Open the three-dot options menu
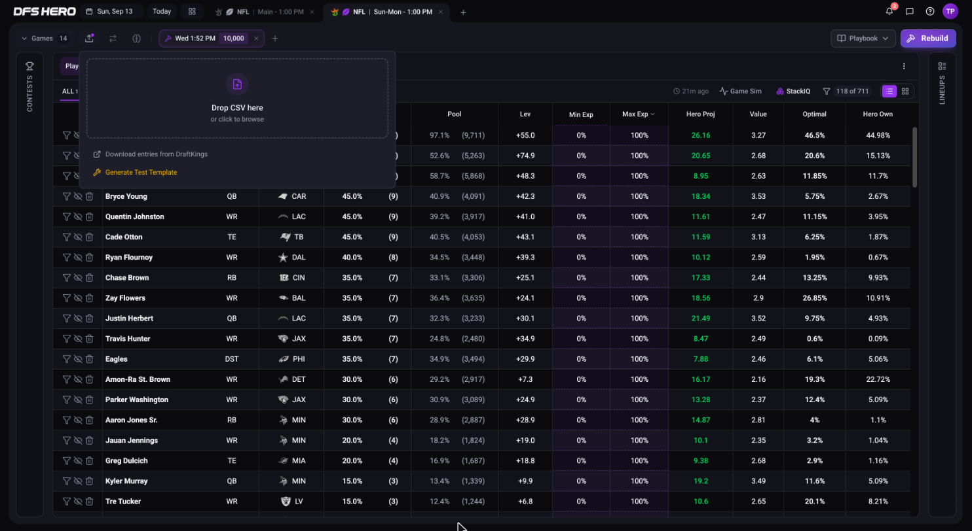This screenshot has width=972, height=531. (x=904, y=66)
